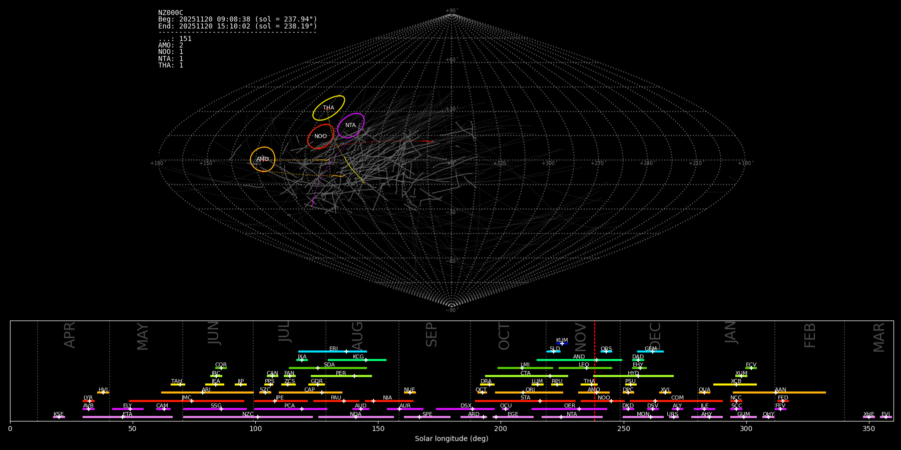Click the "LEO" shower label in the timeline
Screen dimensions: 901x450
tap(584, 365)
